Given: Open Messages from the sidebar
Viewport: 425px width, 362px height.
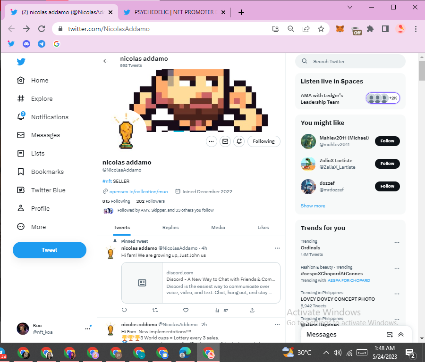Looking at the screenshot, I should tap(38, 135).
